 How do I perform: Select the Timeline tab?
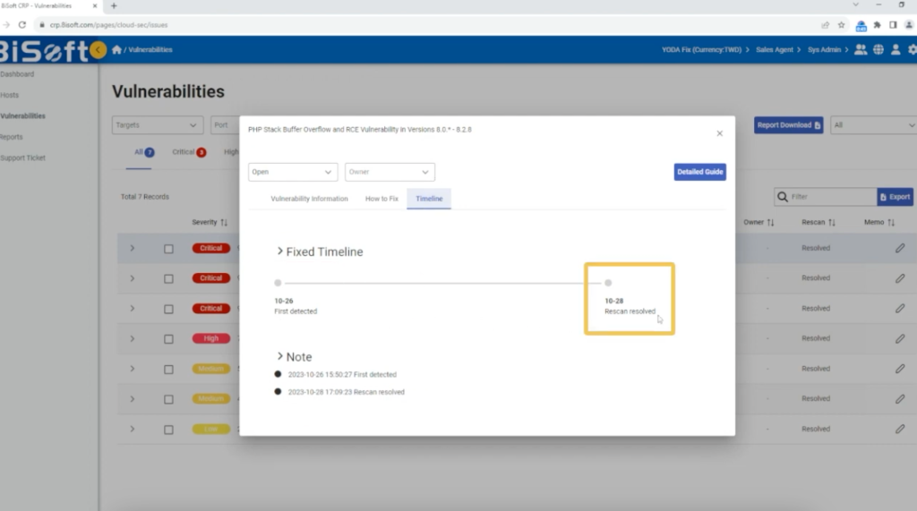429,199
